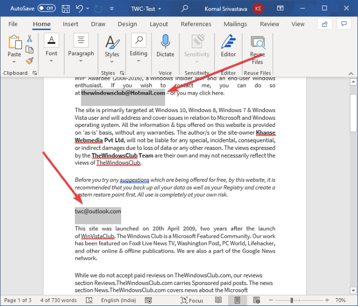Open Ribbon Display Options icon
The height and width of the screenshot is (306, 358).
280,8
